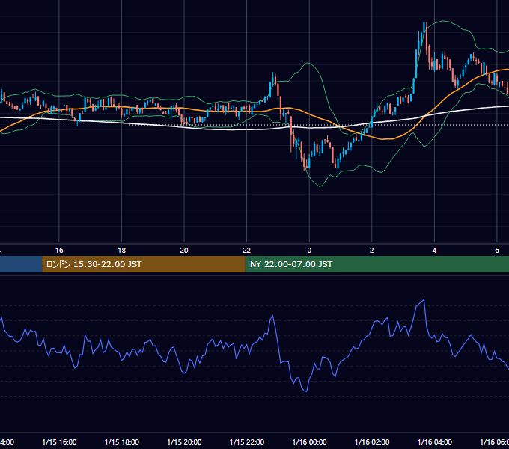
Task: Click the 1/15 16:00 date label on the lower axis
Action: (x=59, y=442)
